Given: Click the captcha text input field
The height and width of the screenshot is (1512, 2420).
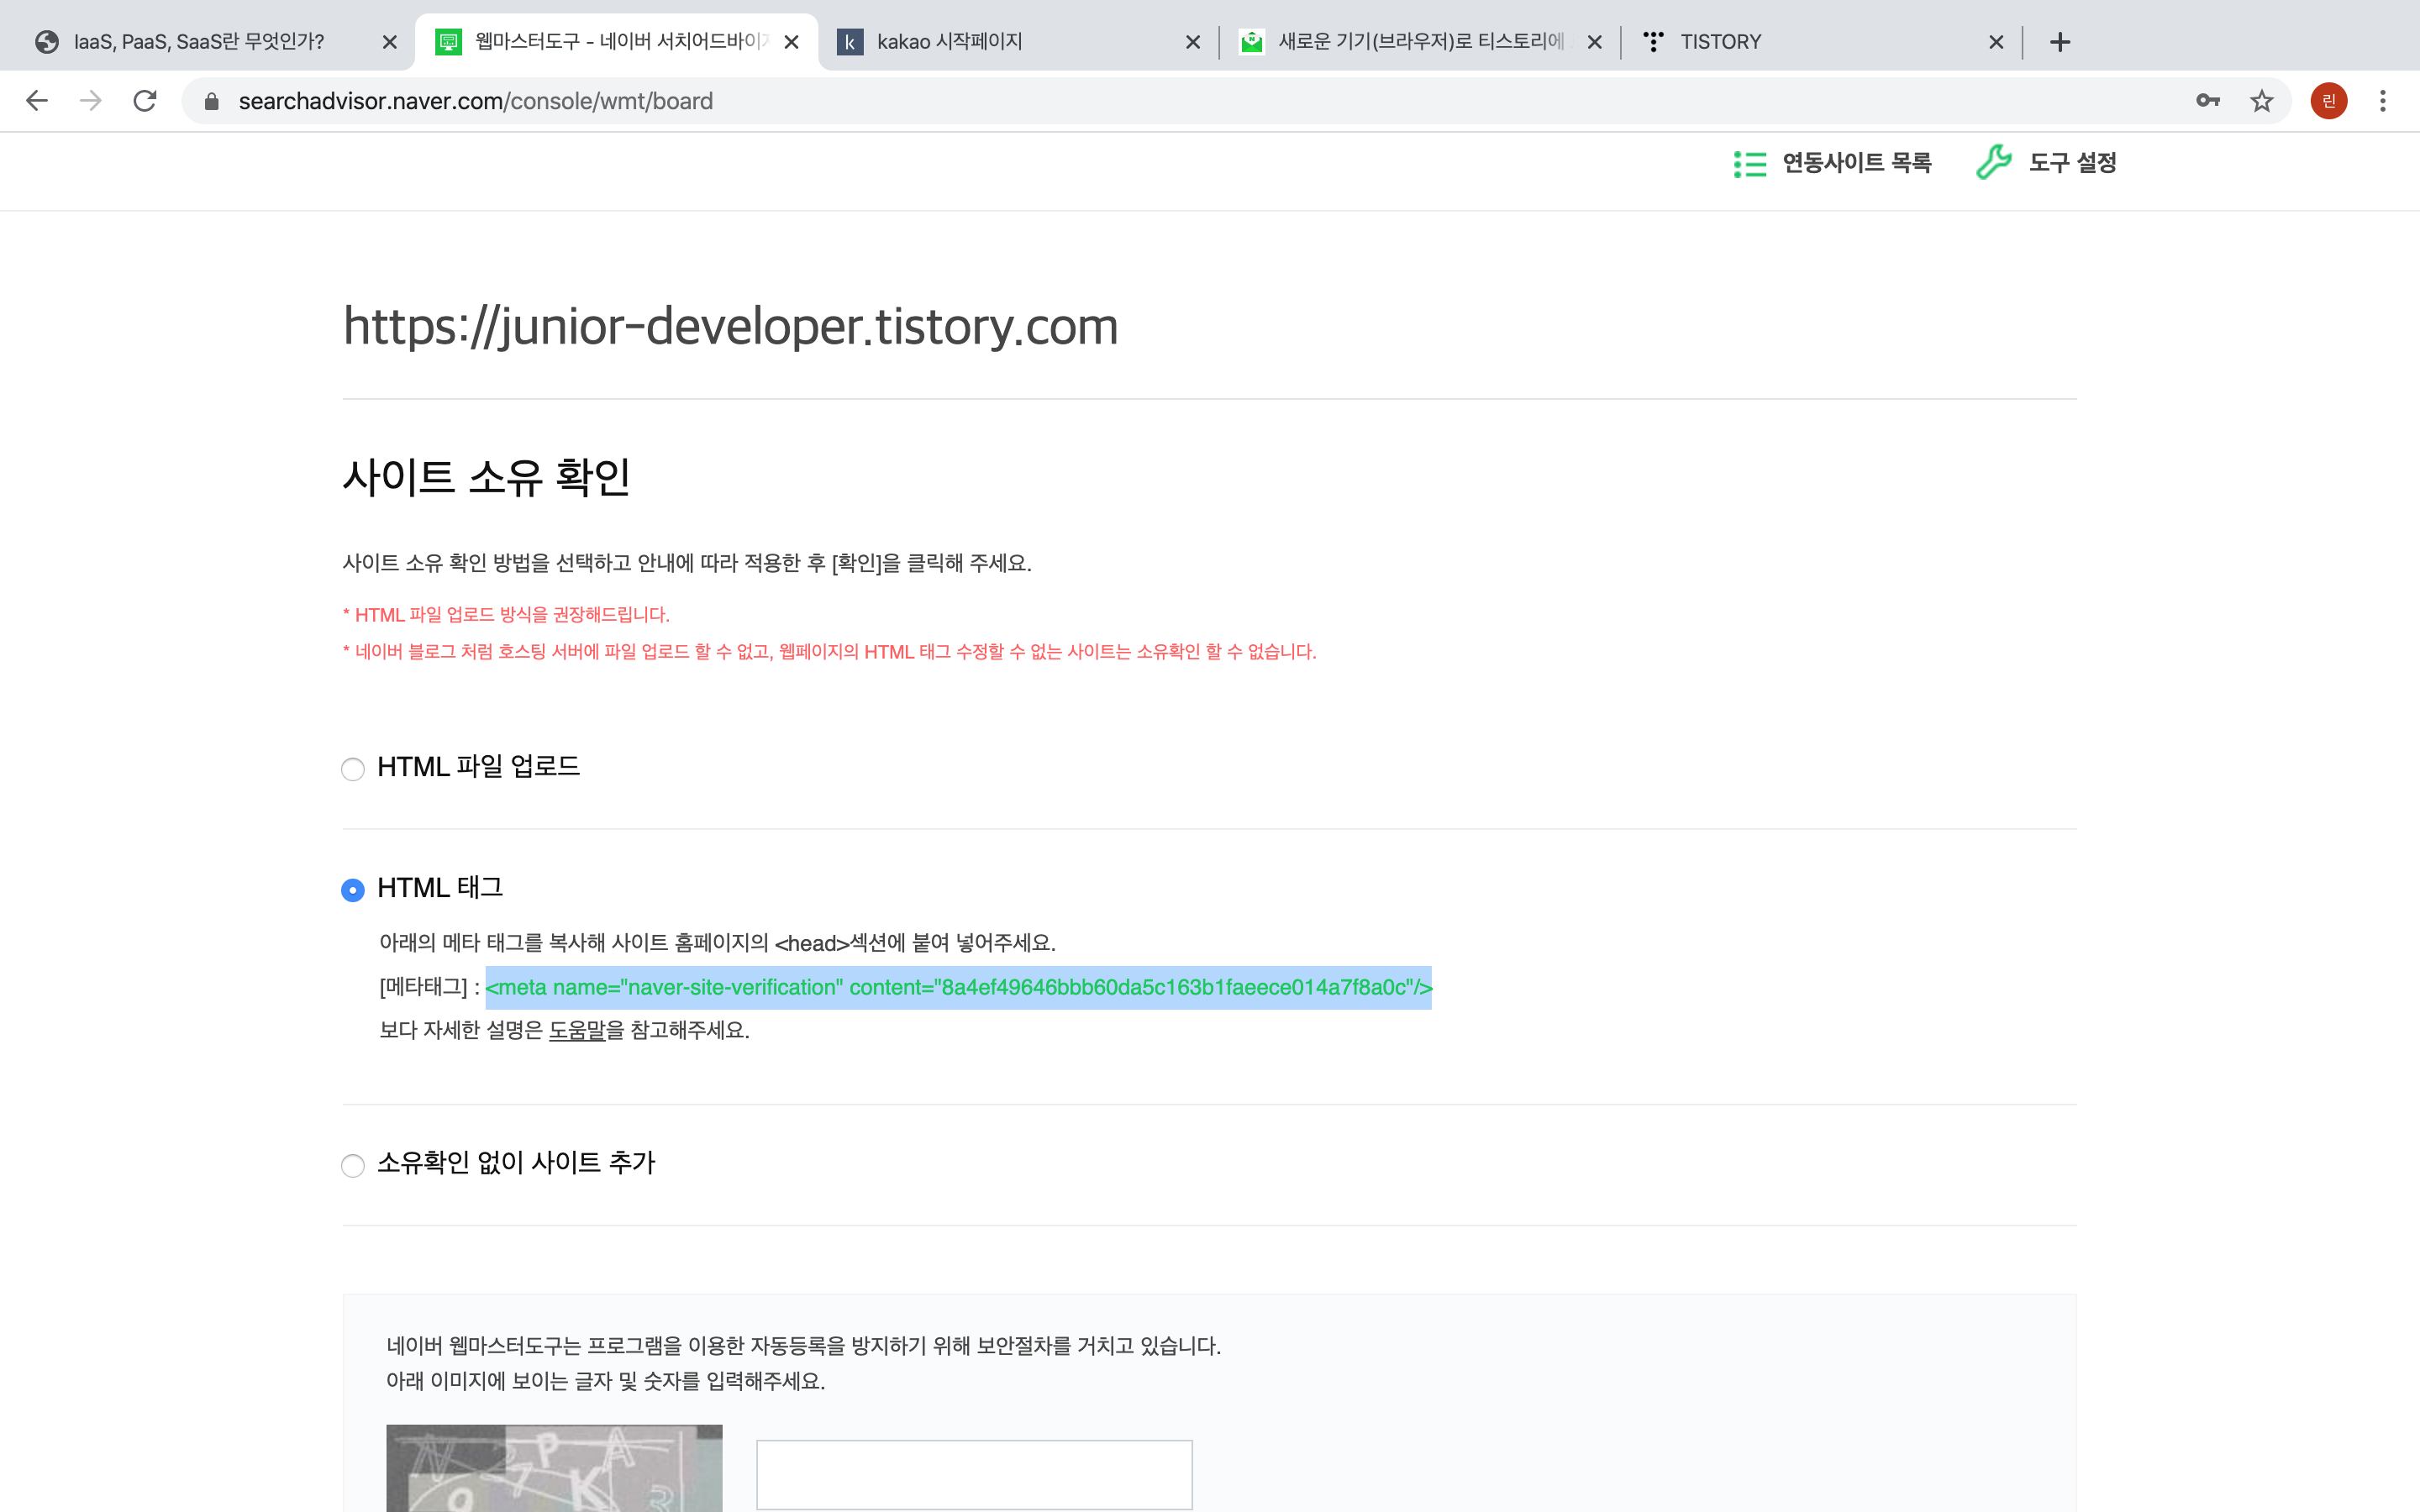Looking at the screenshot, I should (x=974, y=1474).
